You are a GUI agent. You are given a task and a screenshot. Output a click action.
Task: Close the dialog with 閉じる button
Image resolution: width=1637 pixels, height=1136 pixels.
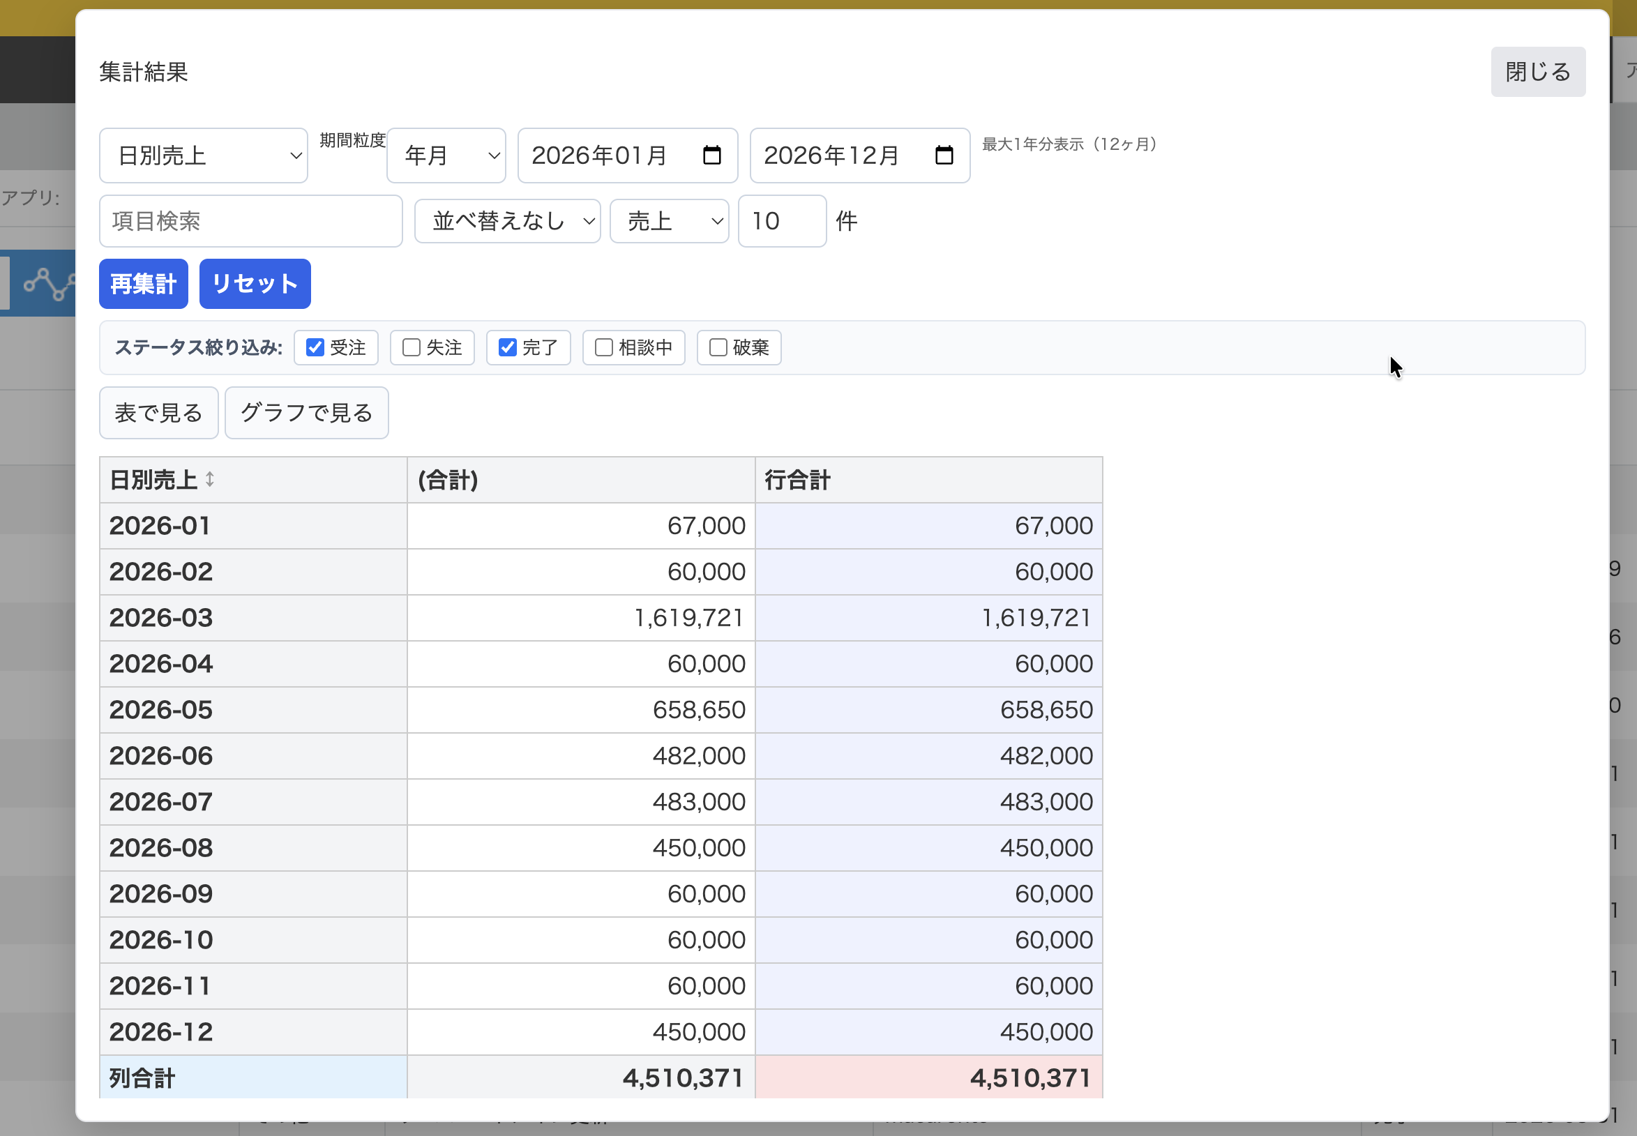[x=1538, y=72]
